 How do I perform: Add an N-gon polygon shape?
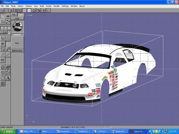pyautogui.click(x=3, y=78)
